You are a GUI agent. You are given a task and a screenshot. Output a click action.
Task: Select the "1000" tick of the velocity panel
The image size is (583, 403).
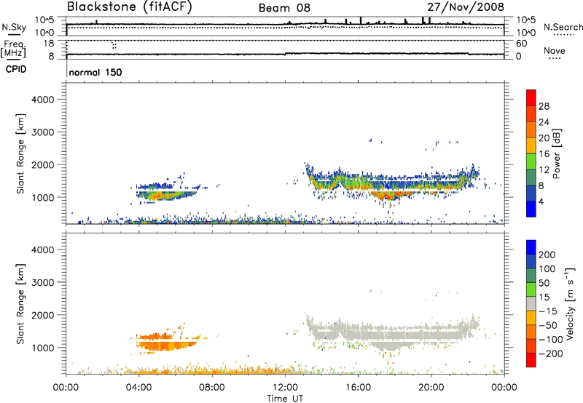click(x=42, y=348)
